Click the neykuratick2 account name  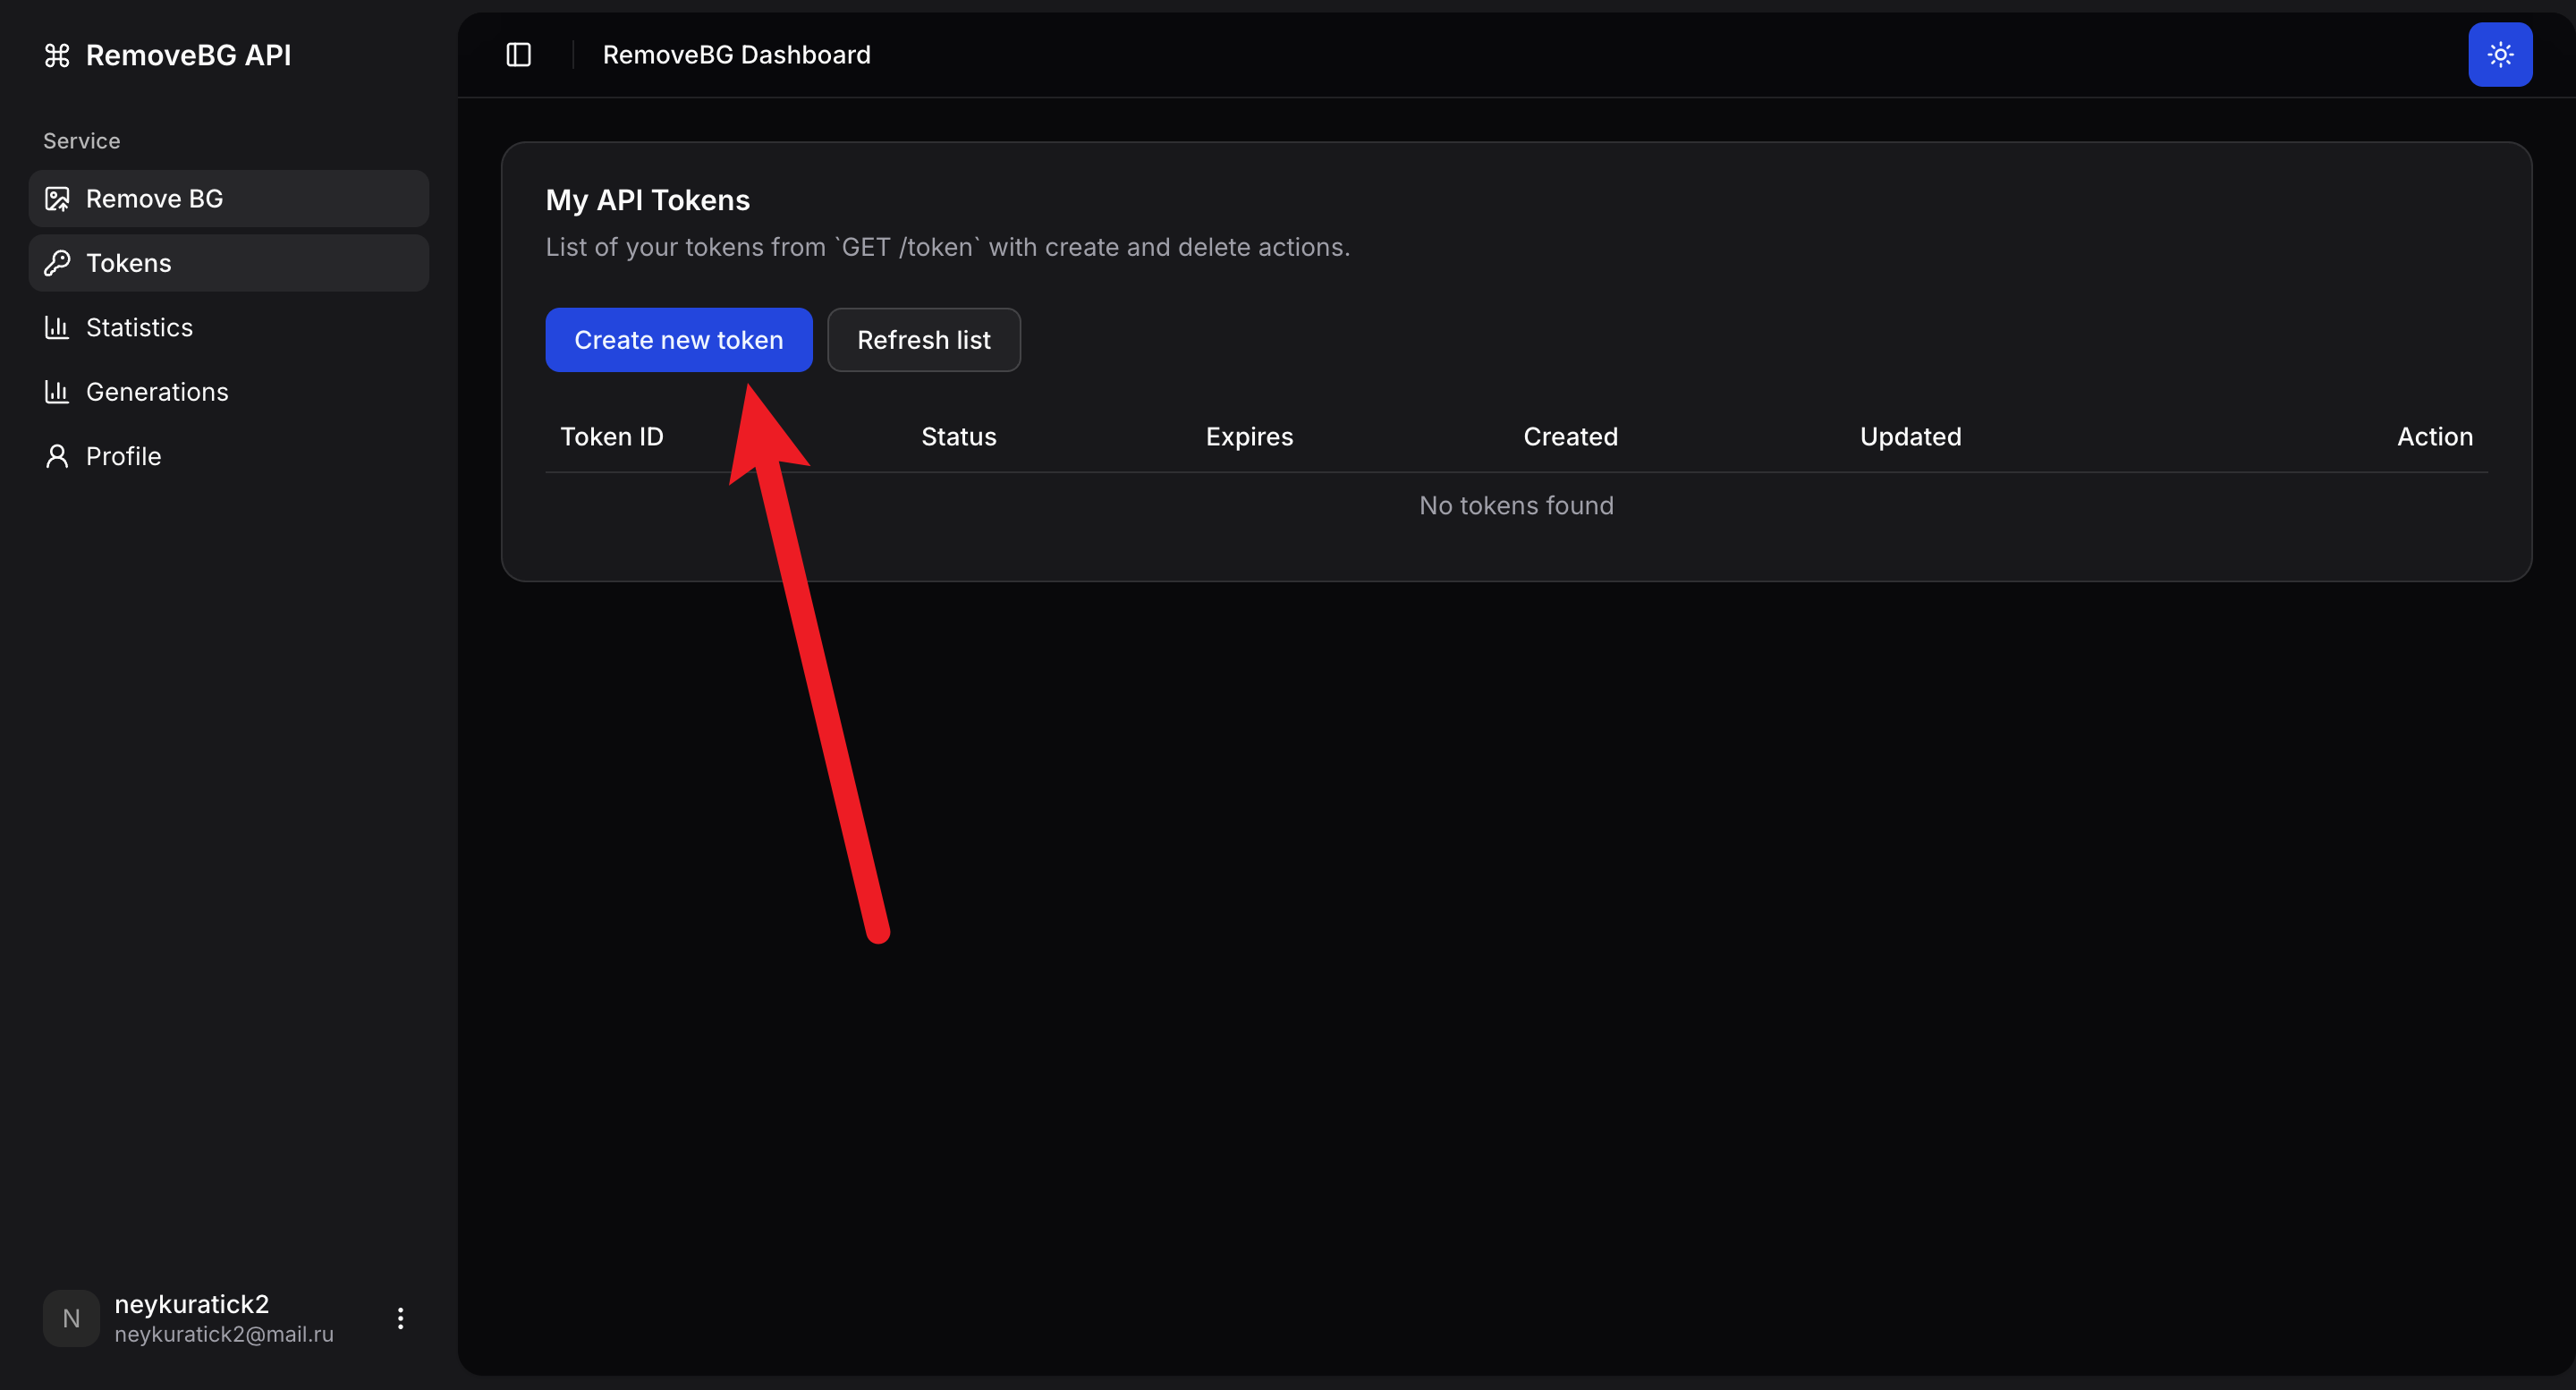point(191,1304)
